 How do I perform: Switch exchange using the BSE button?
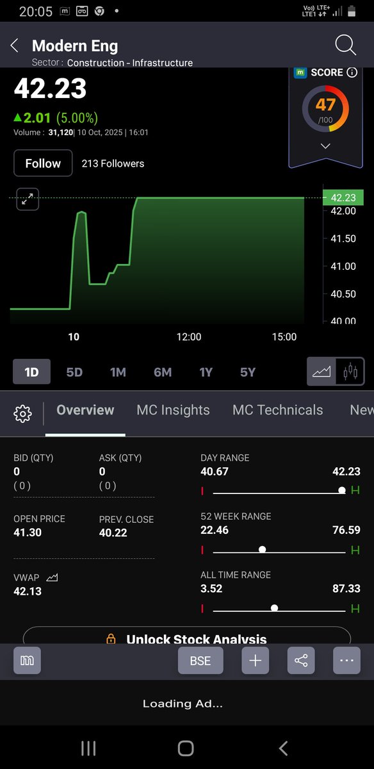point(200,661)
